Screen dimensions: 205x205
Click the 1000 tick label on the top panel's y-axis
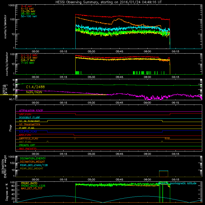11,5
